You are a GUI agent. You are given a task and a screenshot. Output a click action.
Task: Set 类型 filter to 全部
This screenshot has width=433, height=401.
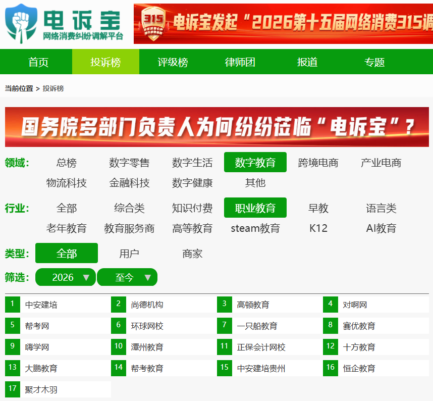coord(67,253)
